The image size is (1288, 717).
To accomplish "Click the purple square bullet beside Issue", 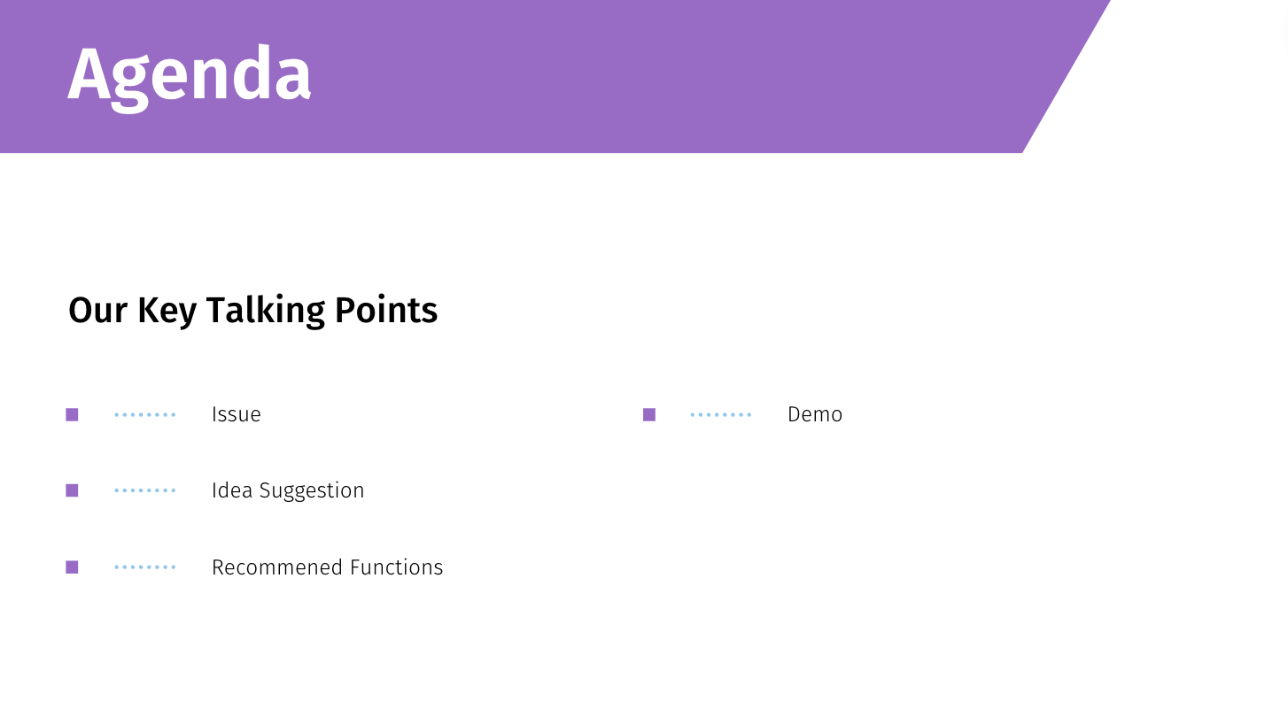I will 72,414.
